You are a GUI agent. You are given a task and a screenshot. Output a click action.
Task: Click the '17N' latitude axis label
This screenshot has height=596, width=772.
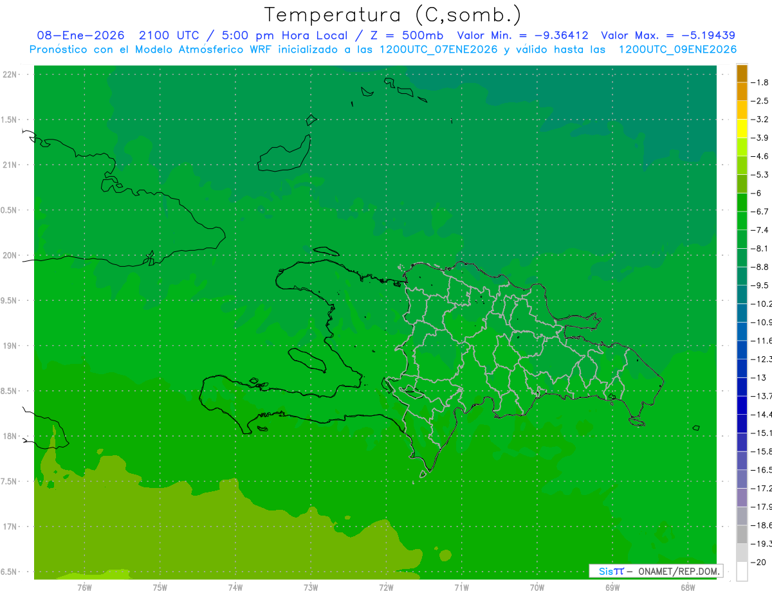click(x=10, y=527)
